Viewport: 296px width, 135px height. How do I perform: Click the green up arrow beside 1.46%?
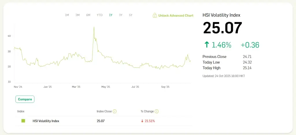pyautogui.click(x=206, y=45)
